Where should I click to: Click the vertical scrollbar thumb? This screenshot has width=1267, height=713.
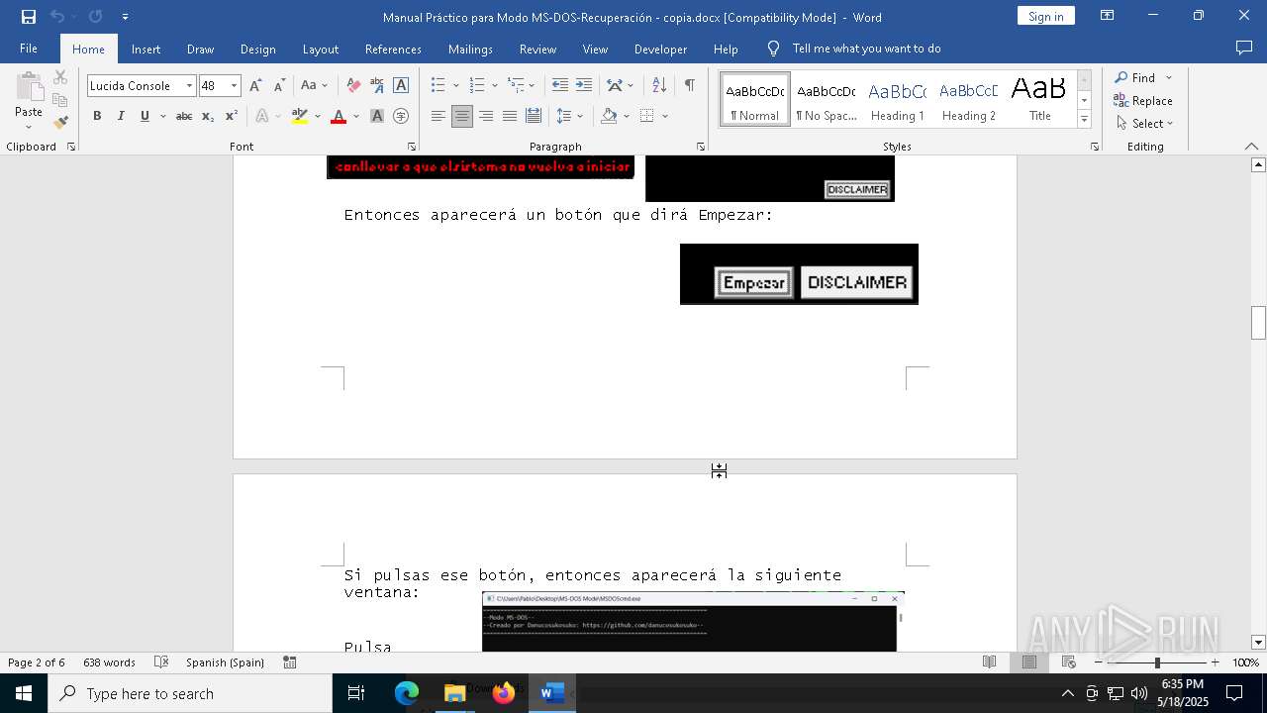(x=1258, y=323)
